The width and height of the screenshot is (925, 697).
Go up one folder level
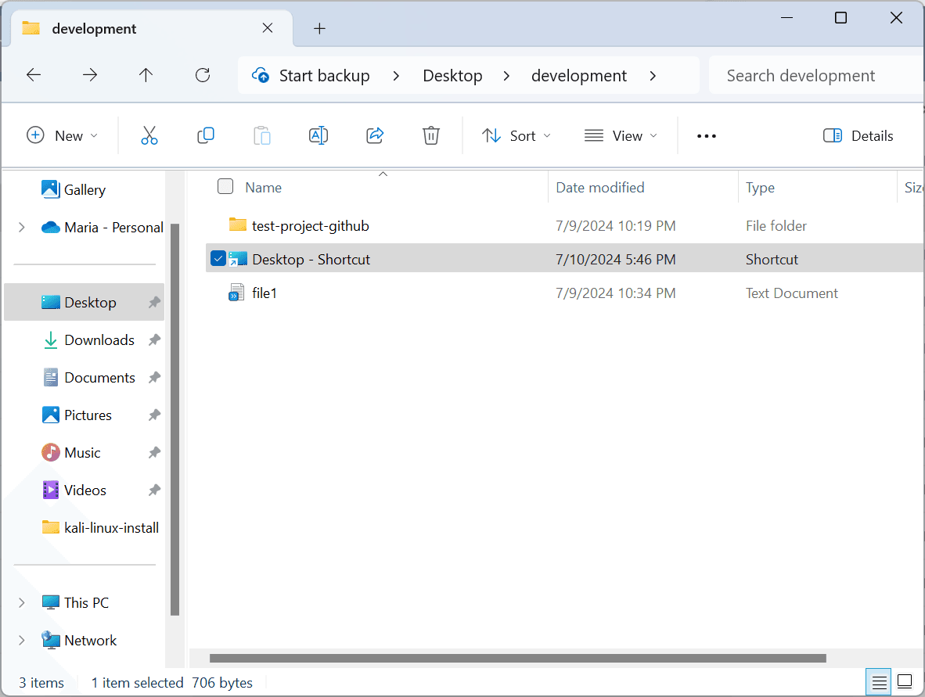point(146,75)
